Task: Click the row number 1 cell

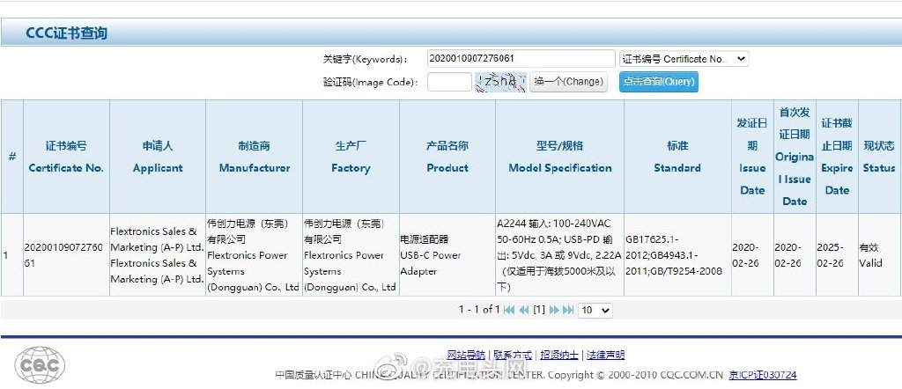Action: [12, 255]
